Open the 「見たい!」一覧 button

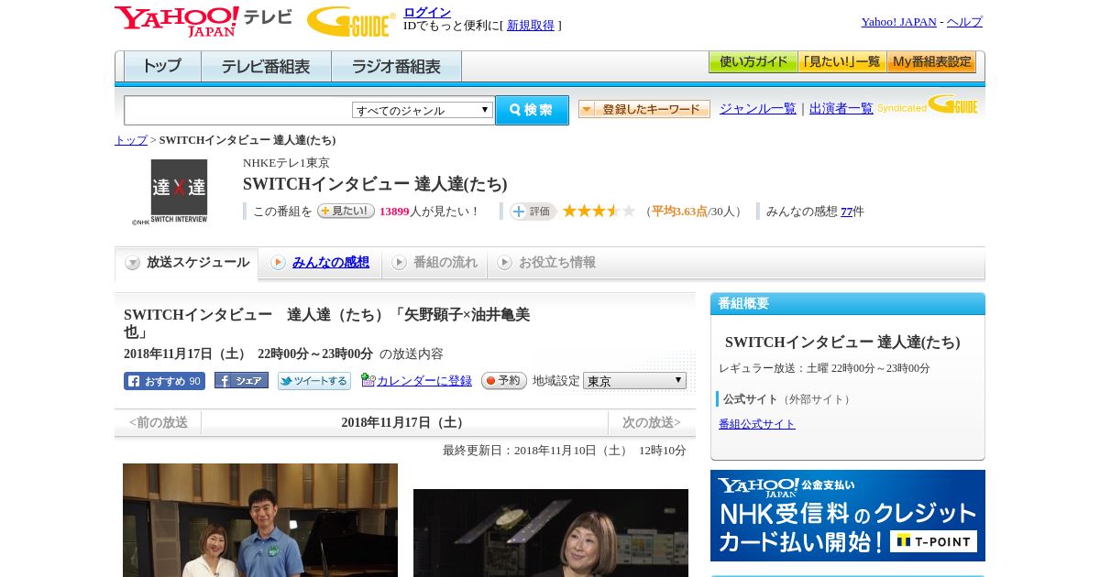(841, 62)
